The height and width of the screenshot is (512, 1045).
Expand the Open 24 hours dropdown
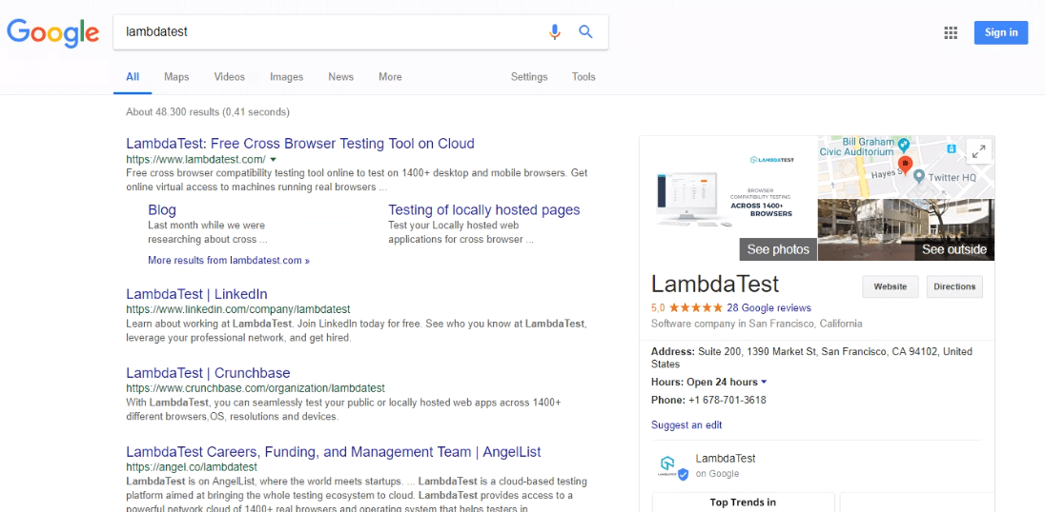(x=764, y=383)
